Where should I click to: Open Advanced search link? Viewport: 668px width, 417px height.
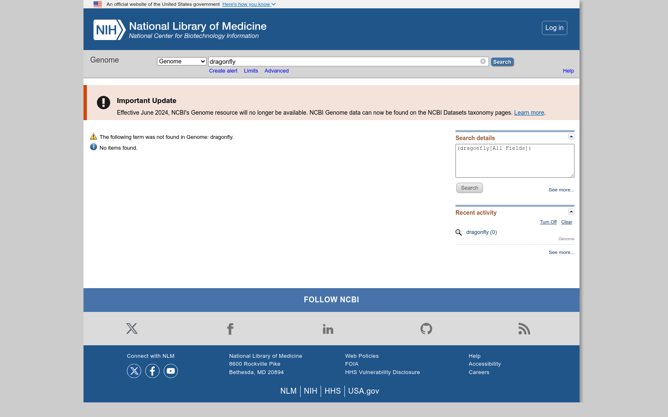[x=276, y=71]
